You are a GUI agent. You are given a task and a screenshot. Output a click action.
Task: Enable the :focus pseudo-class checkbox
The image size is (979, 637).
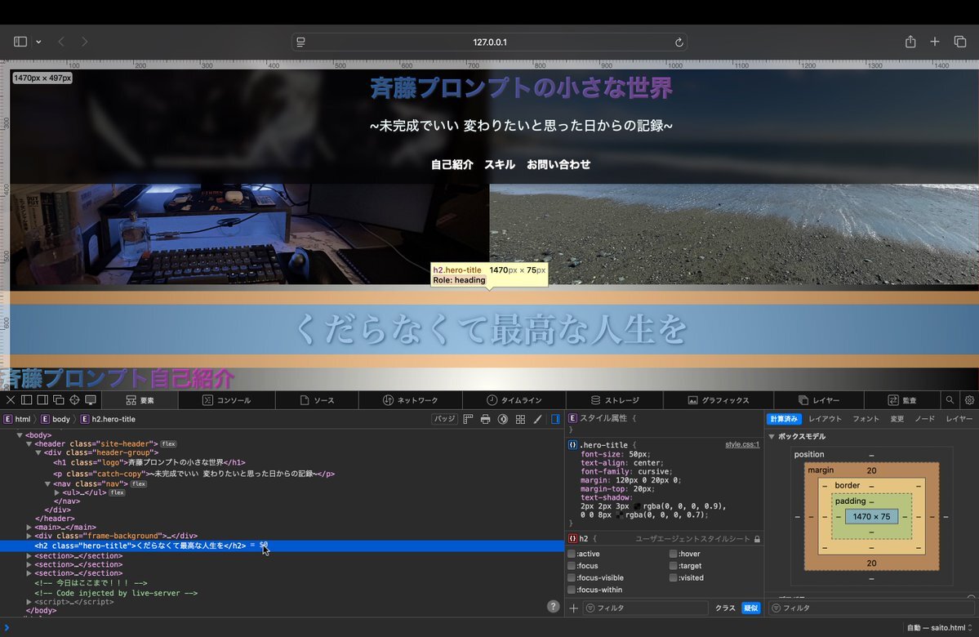click(x=572, y=566)
